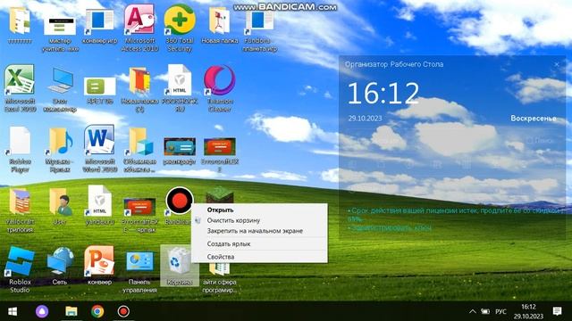Viewport: 572px width, 321px height.
Task: Check the battery status tray icon
Action: click(x=485, y=311)
